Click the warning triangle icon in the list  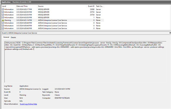pyautogui.click(x=3, y=20)
